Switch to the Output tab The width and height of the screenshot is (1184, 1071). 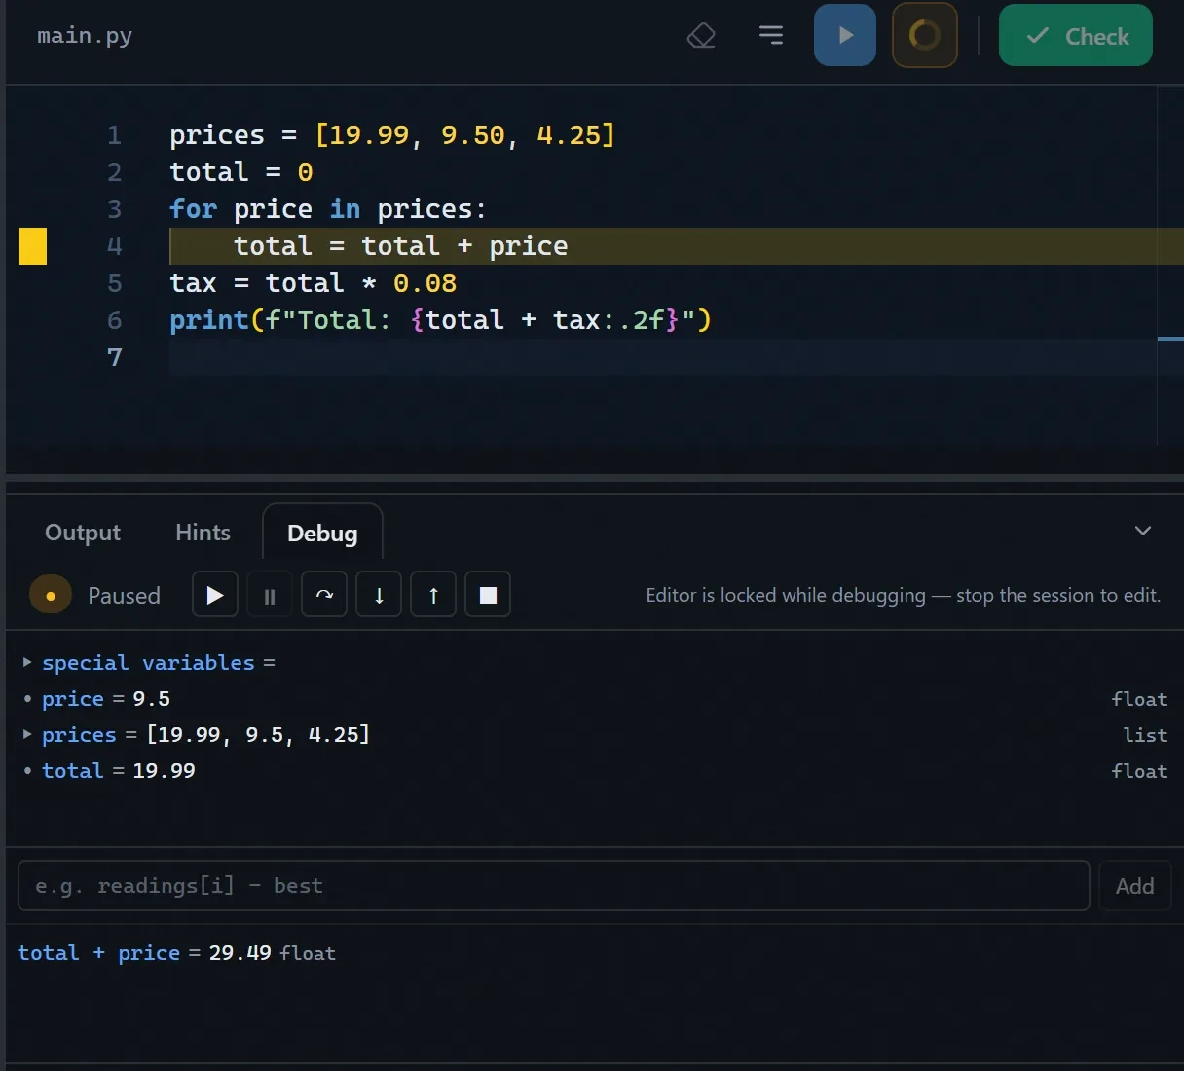pos(83,533)
